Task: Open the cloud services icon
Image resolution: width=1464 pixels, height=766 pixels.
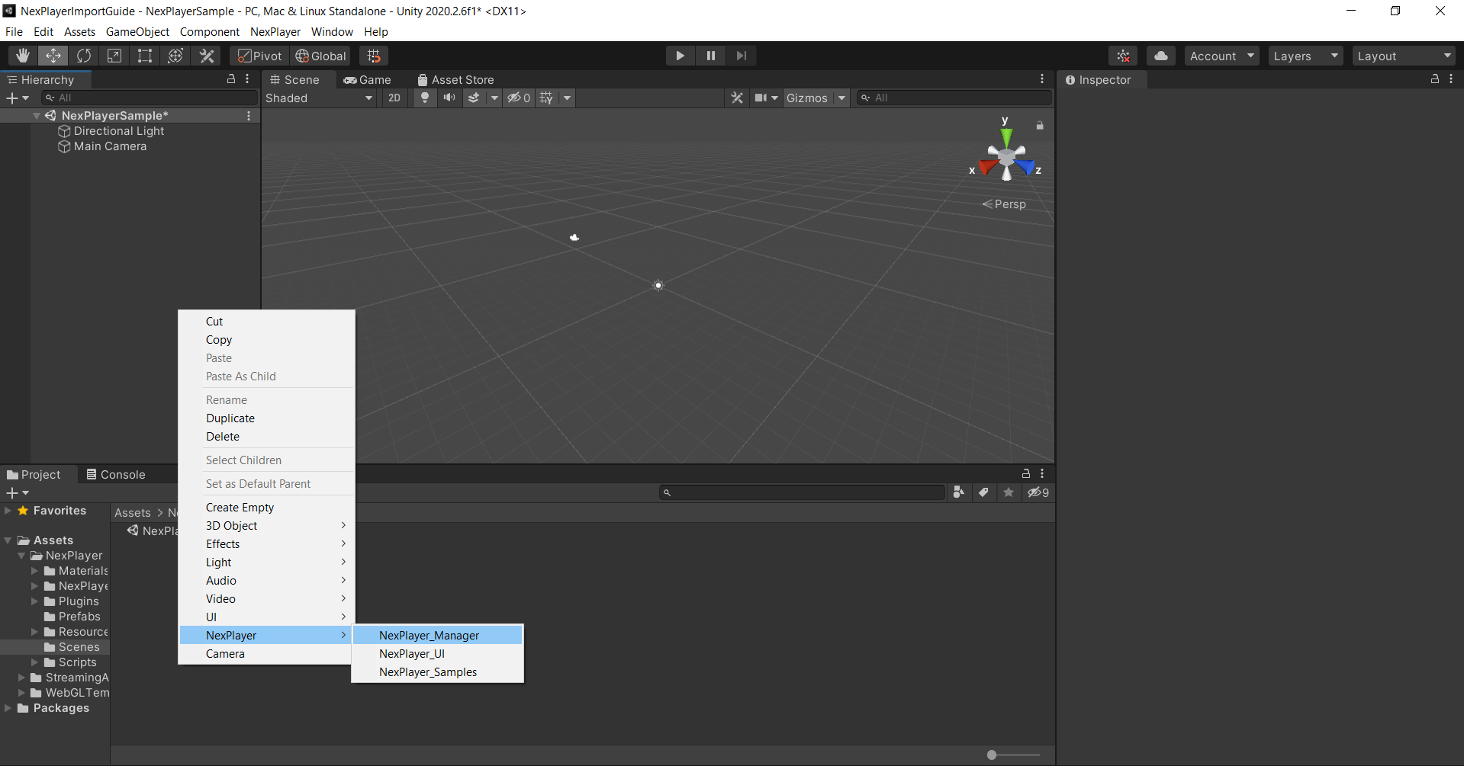Action: click(1161, 56)
